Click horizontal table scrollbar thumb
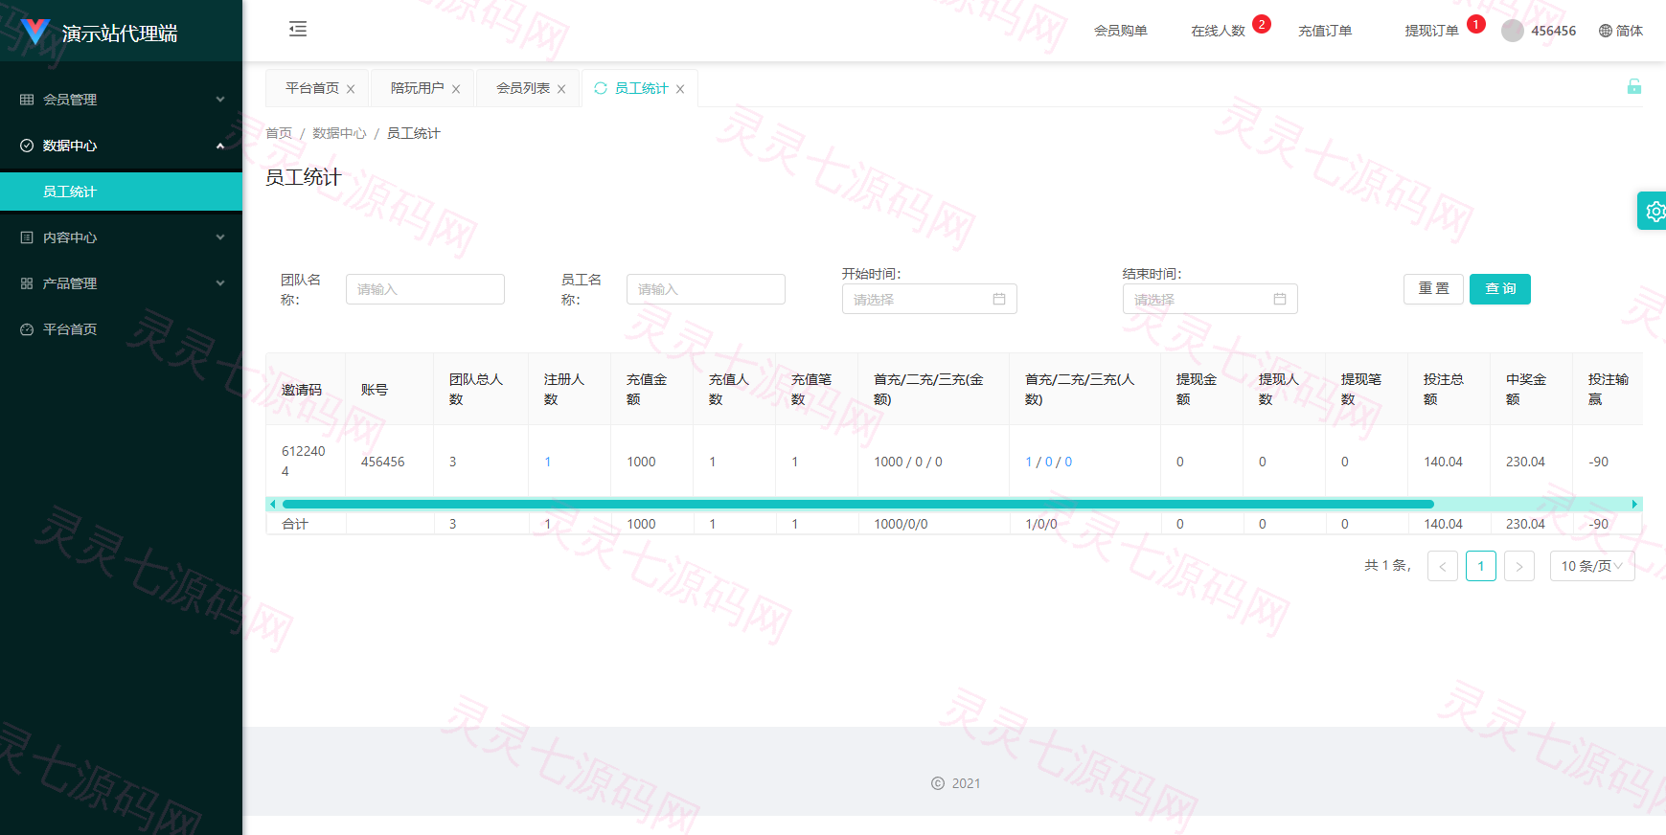The image size is (1666, 835). click(857, 504)
